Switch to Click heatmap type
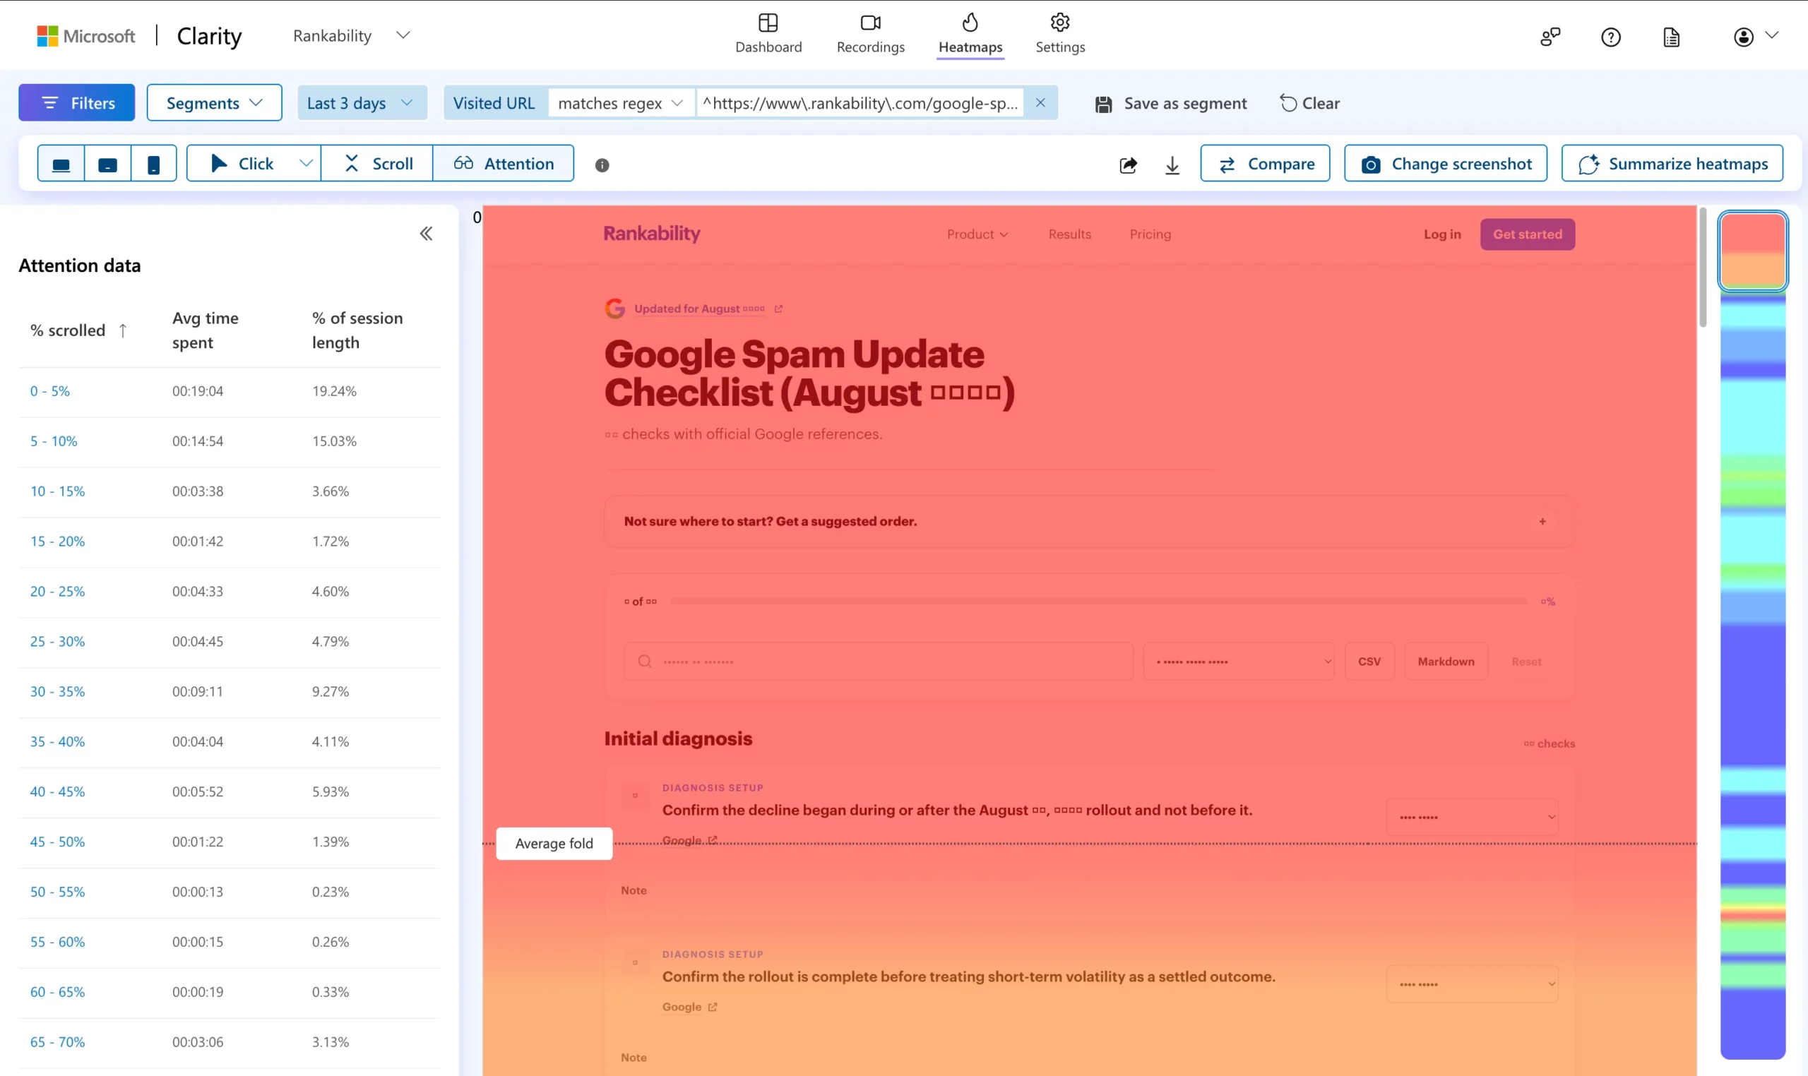This screenshot has height=1076, width=1808. (x=242, y=164)
